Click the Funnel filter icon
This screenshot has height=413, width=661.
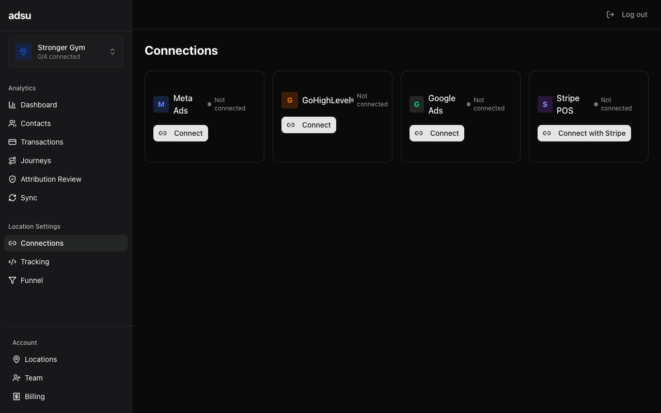[x=12, y=280]
